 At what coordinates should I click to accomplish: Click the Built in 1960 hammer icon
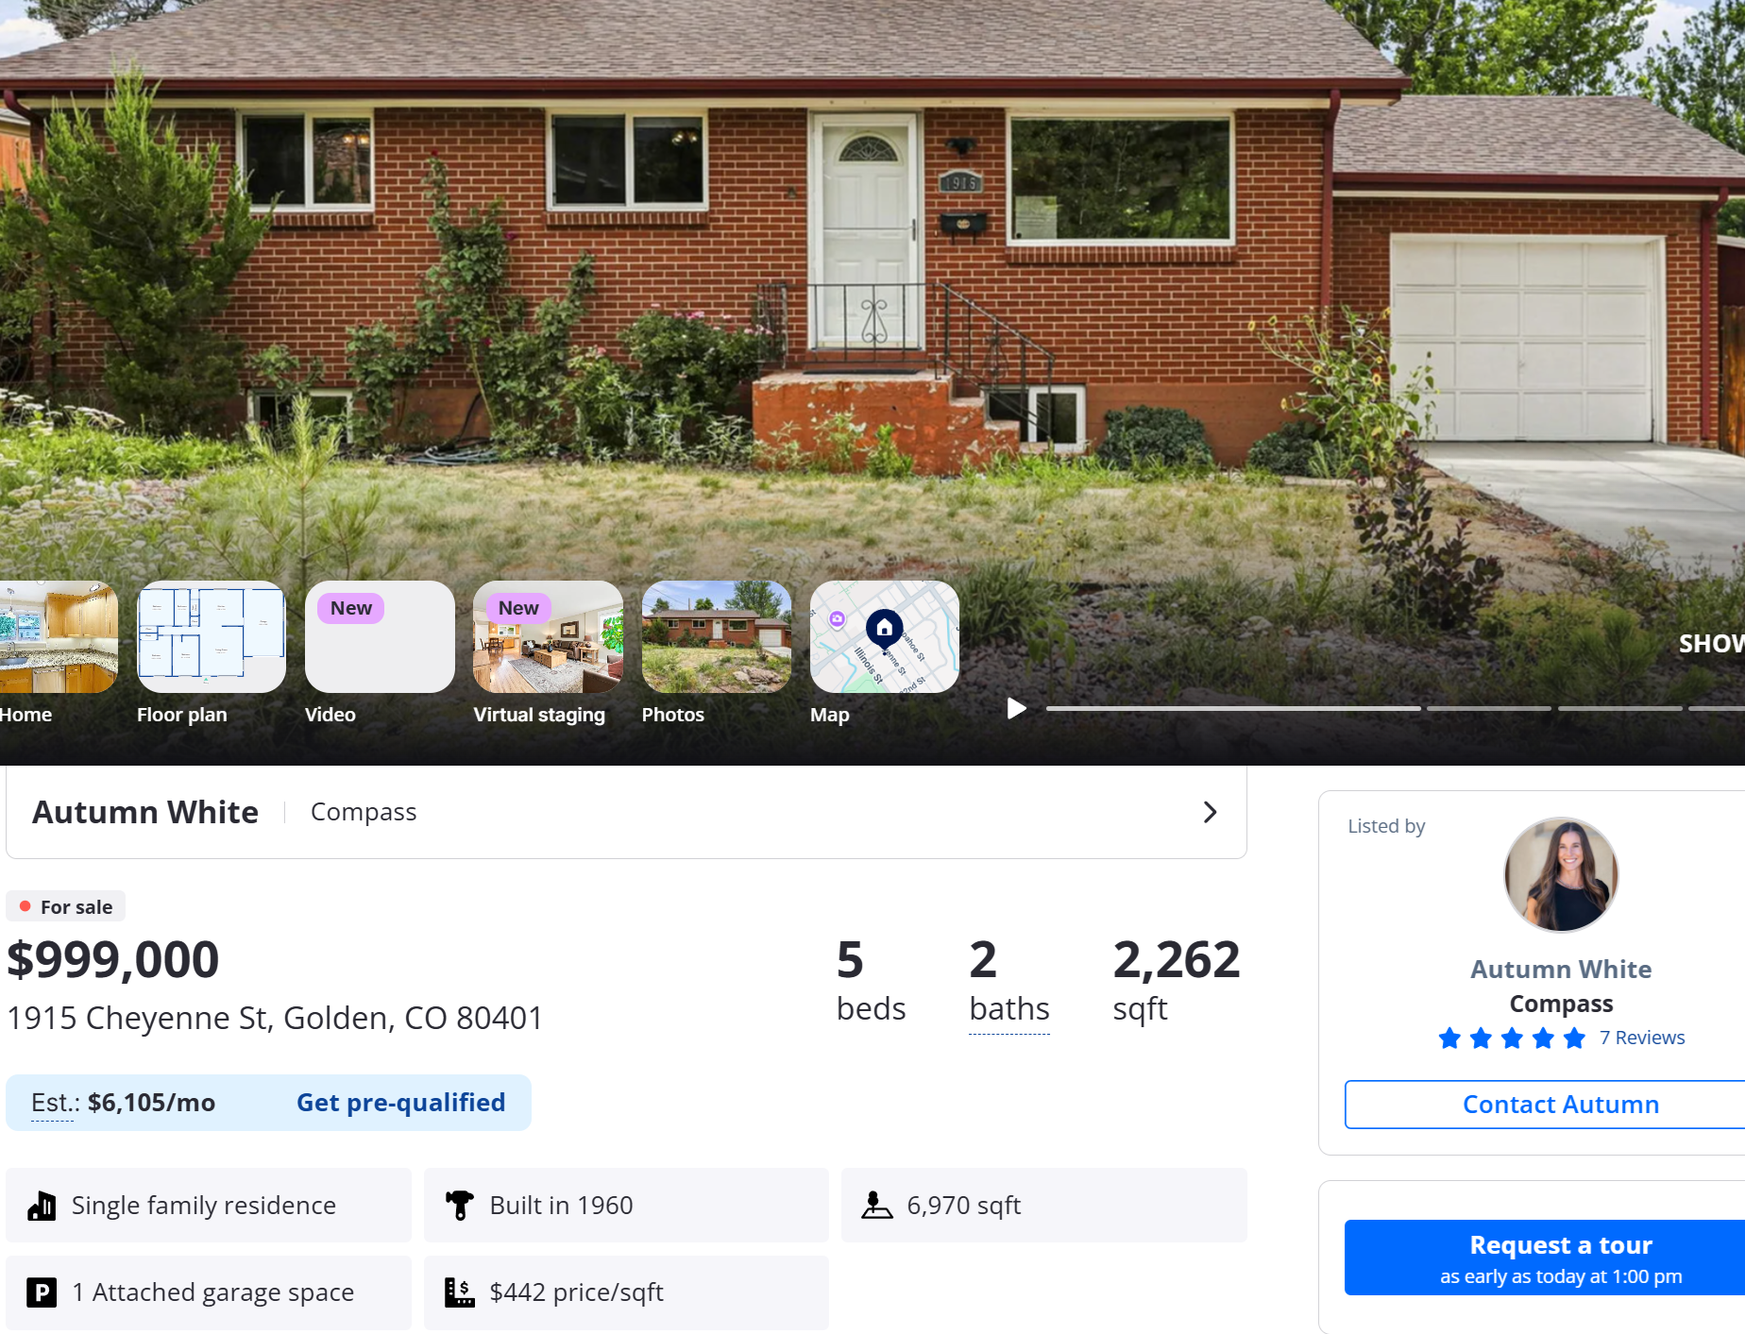tap(459, 1206)
